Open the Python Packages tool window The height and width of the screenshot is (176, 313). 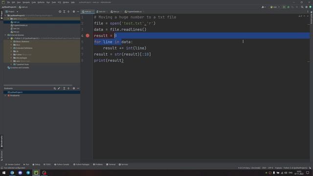click(x=81, y=164)
